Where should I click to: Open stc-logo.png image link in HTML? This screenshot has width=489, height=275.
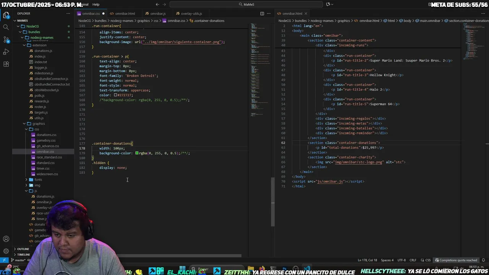(359, 162)
